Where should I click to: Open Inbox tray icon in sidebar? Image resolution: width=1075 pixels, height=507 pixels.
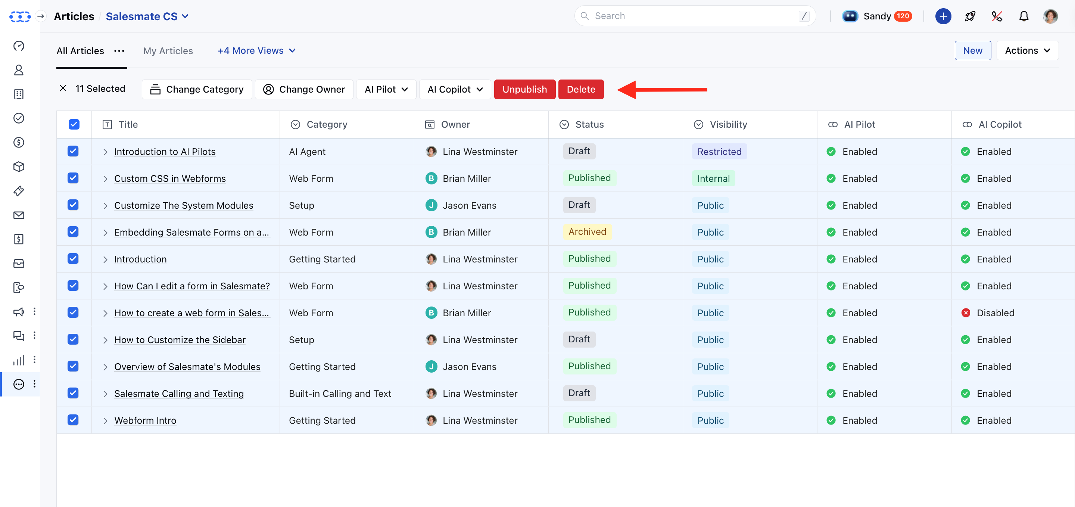click(19, 263)
